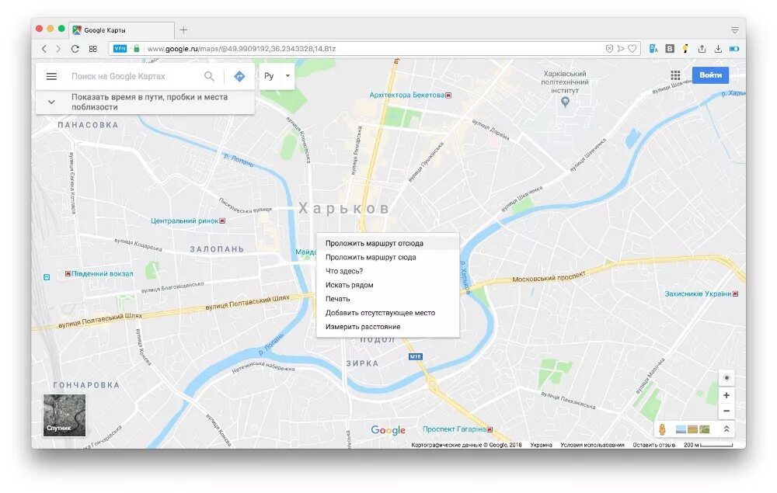Click the Харківський політехнічний інститут map pin

[x=565, y=102]
